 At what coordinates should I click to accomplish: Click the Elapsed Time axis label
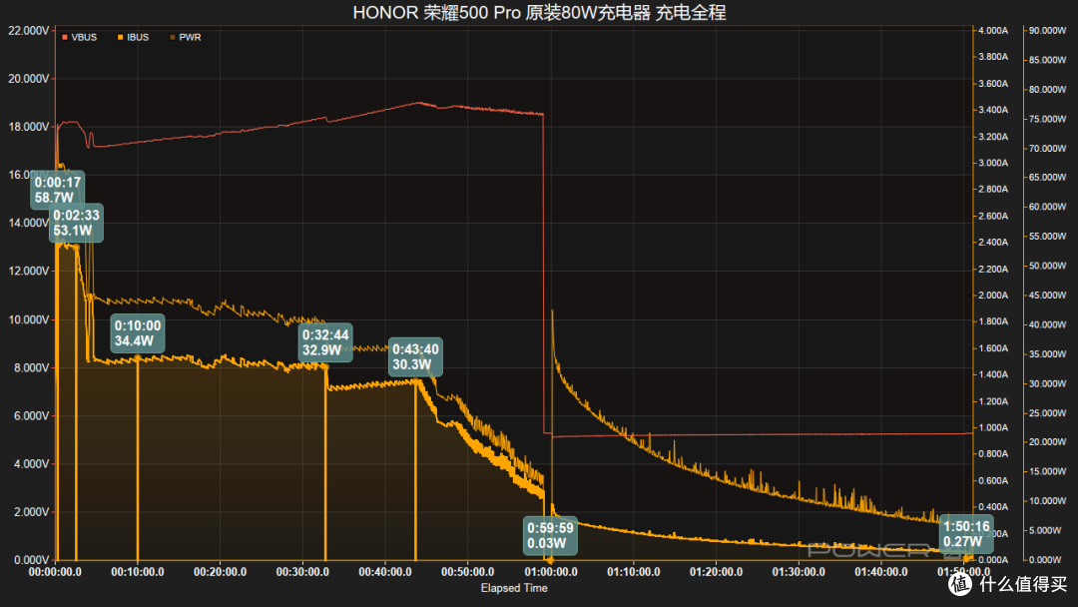[x=514, y=588]
